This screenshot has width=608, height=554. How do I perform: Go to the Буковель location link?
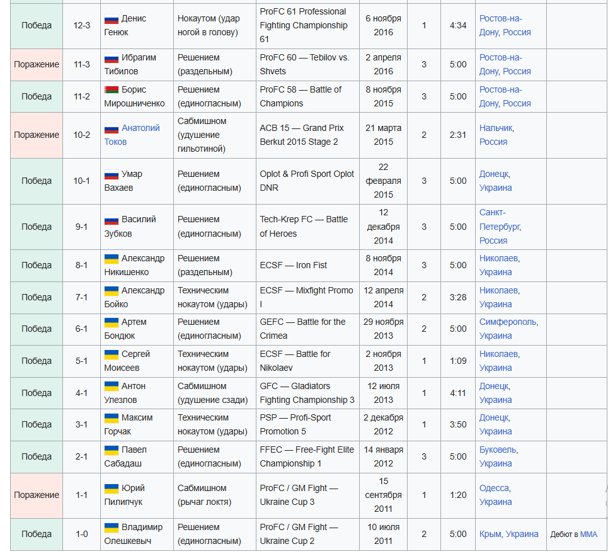[x=498, y=449]
